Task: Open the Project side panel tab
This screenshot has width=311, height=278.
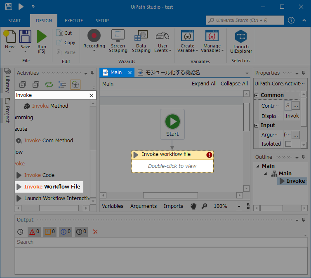Action: [7, 110]
